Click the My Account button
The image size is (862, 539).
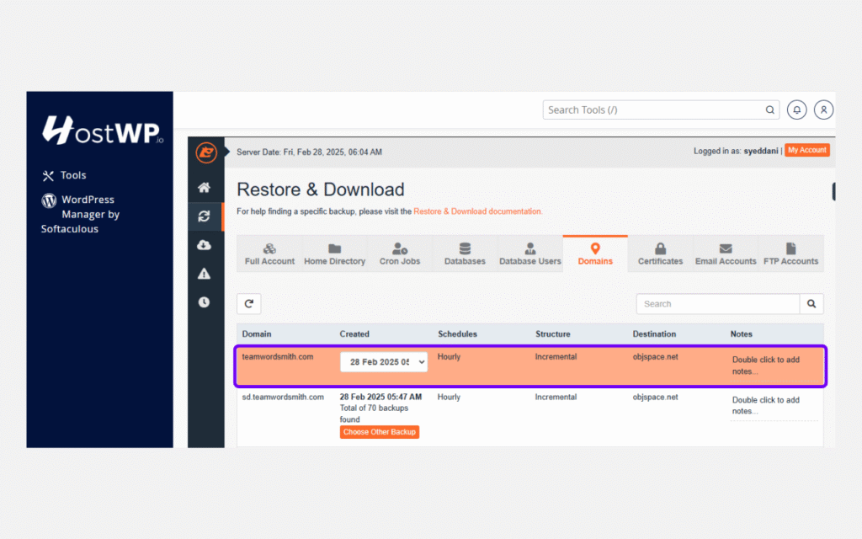point(807,150)
